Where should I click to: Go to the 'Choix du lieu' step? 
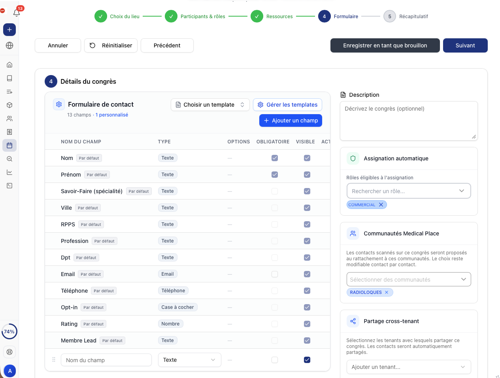(117, 17)
